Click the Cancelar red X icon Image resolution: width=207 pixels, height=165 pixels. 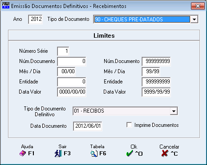click(x=165, y=153)
